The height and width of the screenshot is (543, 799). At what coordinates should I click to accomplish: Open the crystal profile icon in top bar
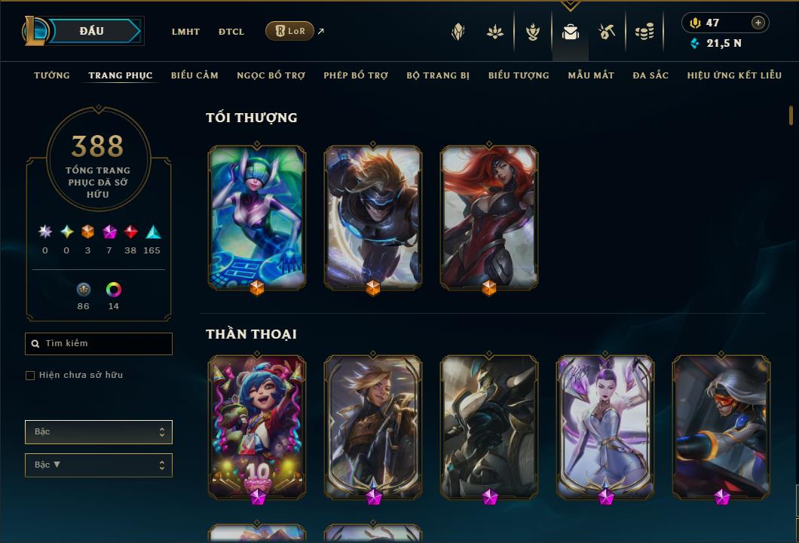[x=458, y=32]
